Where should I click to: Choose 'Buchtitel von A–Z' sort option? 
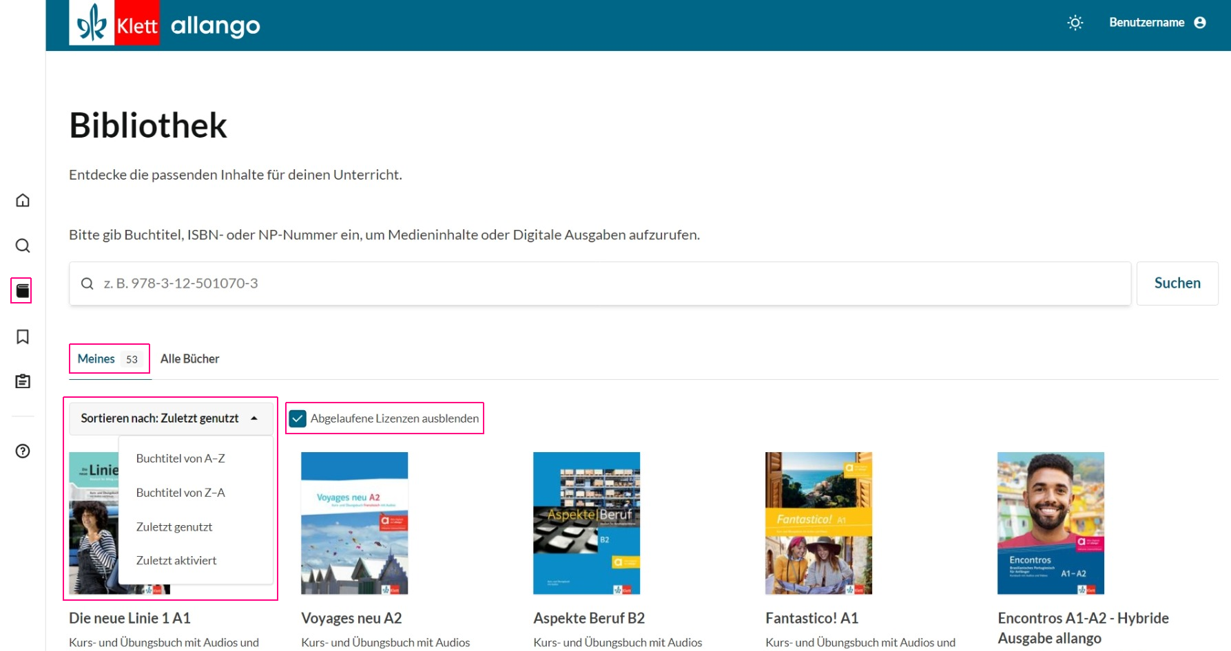(x=180, y=458)
